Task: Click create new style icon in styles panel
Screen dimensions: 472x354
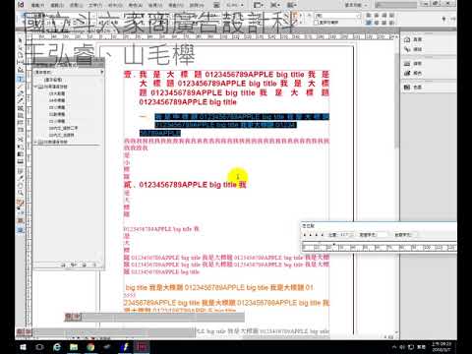Action: click(x=84, y=265)
